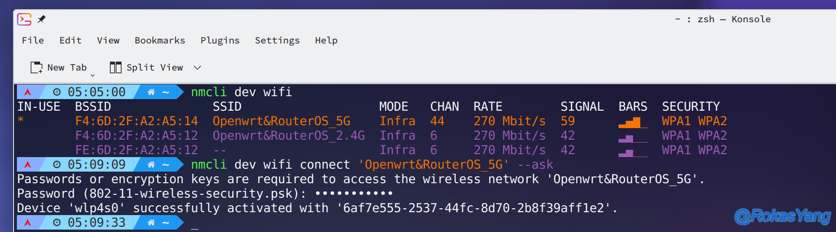The image size is (836, 232).
Task: Click the masked password dots field
Action: (354, 193)
